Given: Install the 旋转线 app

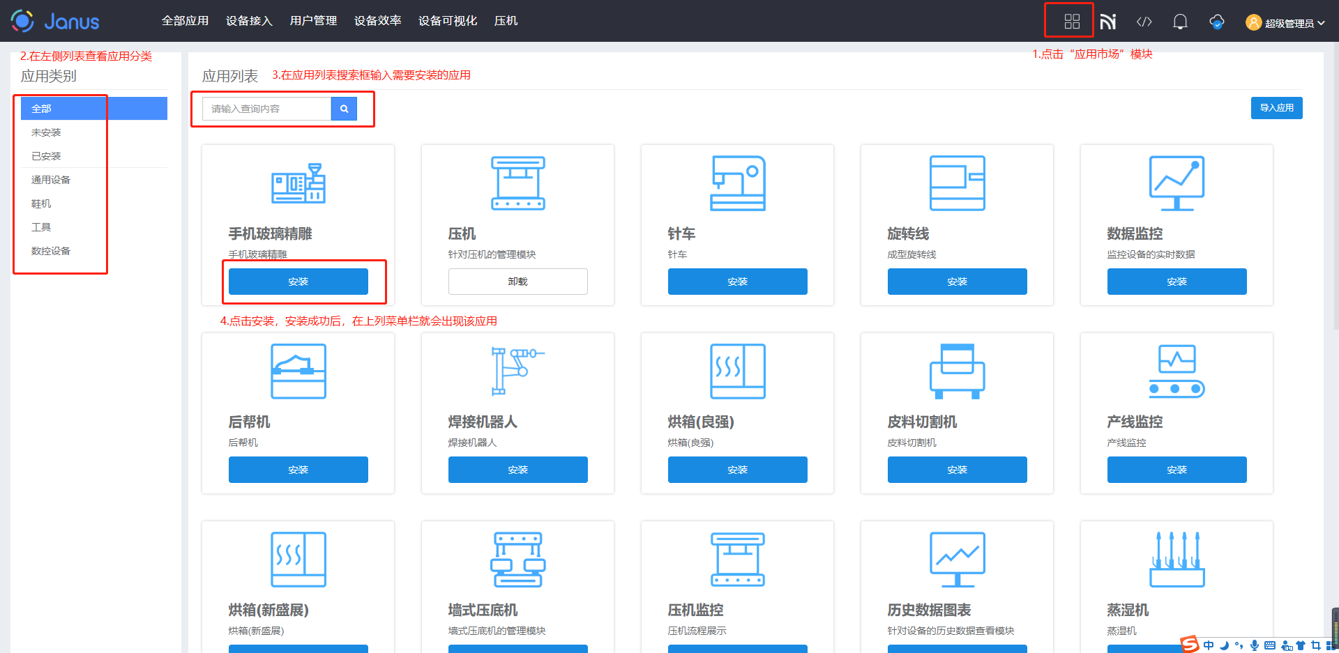Looking at the screenshot, I should 958,282.
